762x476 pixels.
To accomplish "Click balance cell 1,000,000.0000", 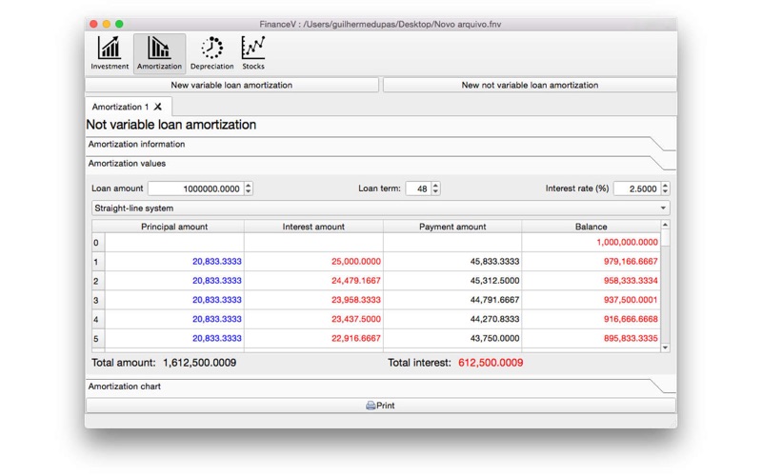I will coord(591,243).
